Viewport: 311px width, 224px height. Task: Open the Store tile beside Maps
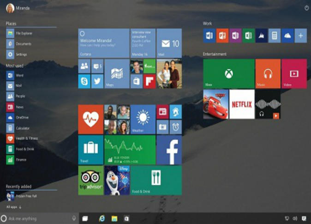click(x=137, y=81)
